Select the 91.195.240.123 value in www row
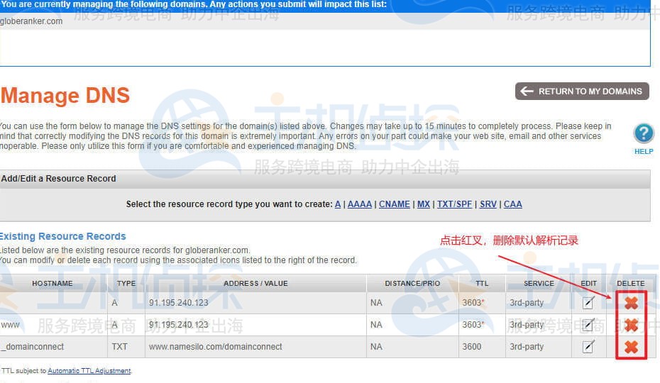 click(178, 325)
